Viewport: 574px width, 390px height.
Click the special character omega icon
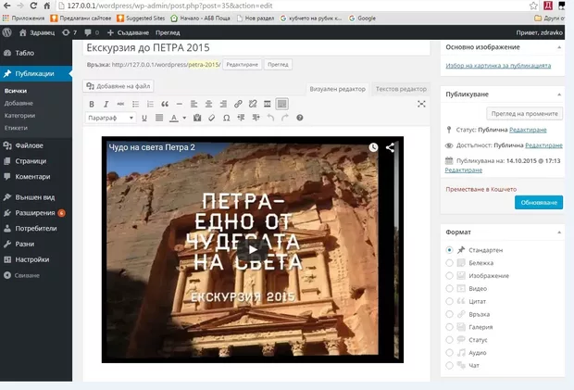(228, 118)
